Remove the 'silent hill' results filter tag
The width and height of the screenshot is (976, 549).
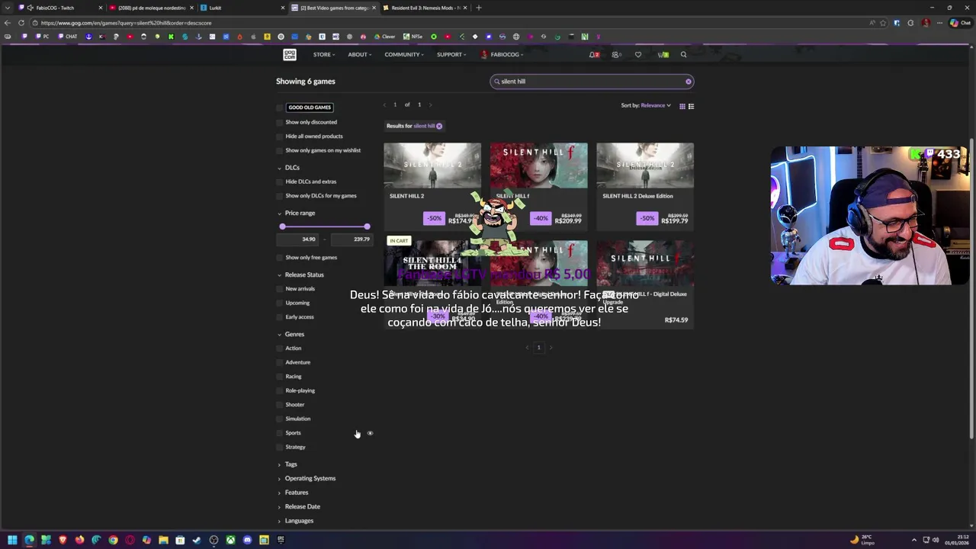439,126
